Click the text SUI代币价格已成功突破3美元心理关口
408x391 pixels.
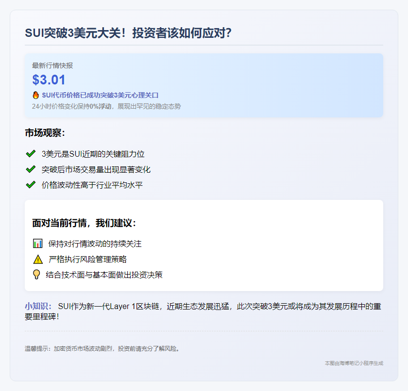(100, 96)
